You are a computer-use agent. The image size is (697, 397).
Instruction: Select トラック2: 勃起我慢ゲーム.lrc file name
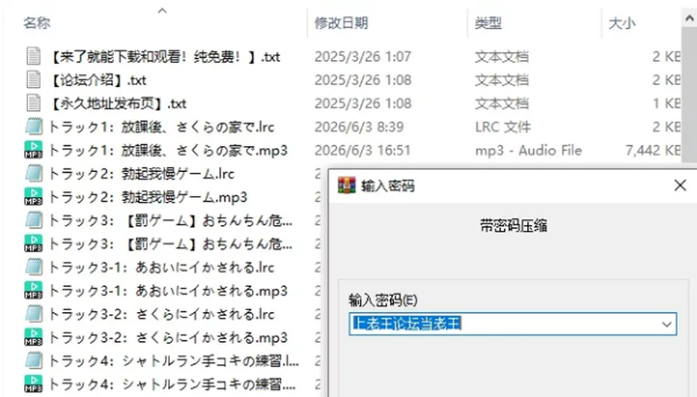[x=142, y=174]
